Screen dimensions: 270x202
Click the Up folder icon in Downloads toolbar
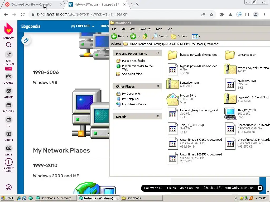pyautogui.click(x=145, y=36)
